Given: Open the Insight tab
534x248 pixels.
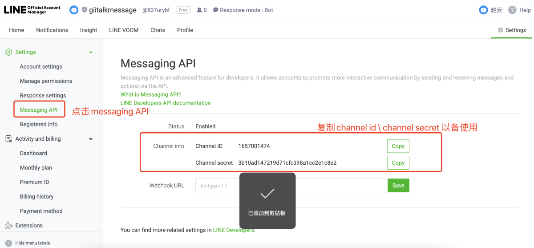Looking at the screenshot, I should pos(89,30).
